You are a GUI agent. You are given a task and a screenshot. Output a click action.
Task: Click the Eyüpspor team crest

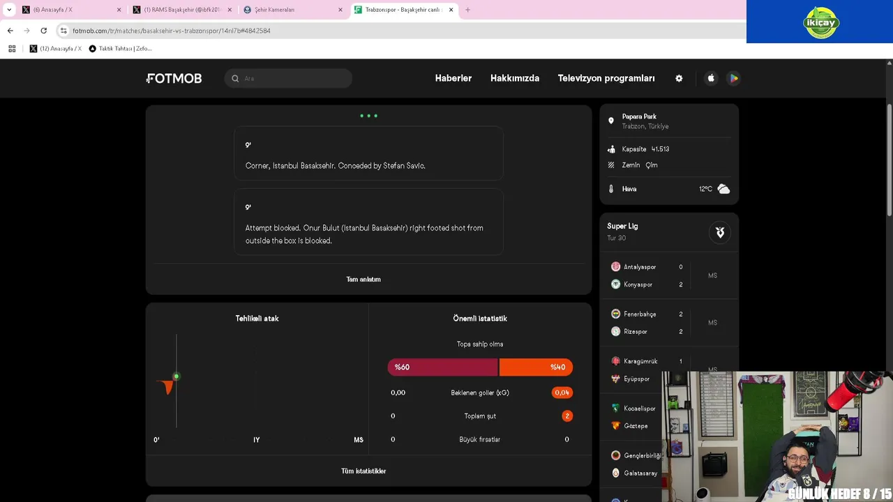pos(615,379)
